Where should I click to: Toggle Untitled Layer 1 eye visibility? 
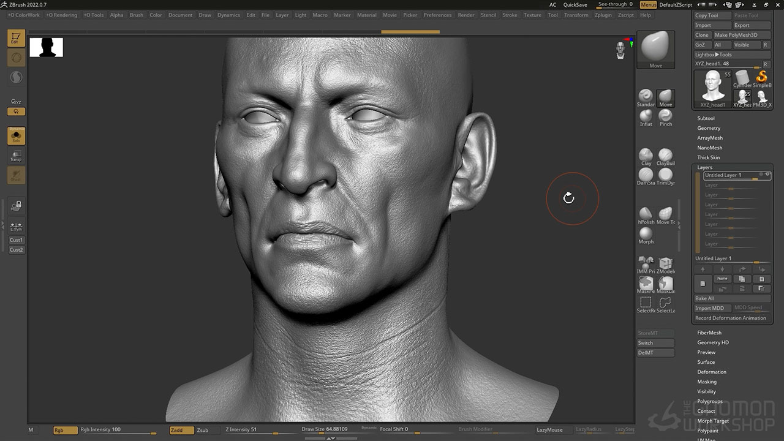[x=767, y=175]
